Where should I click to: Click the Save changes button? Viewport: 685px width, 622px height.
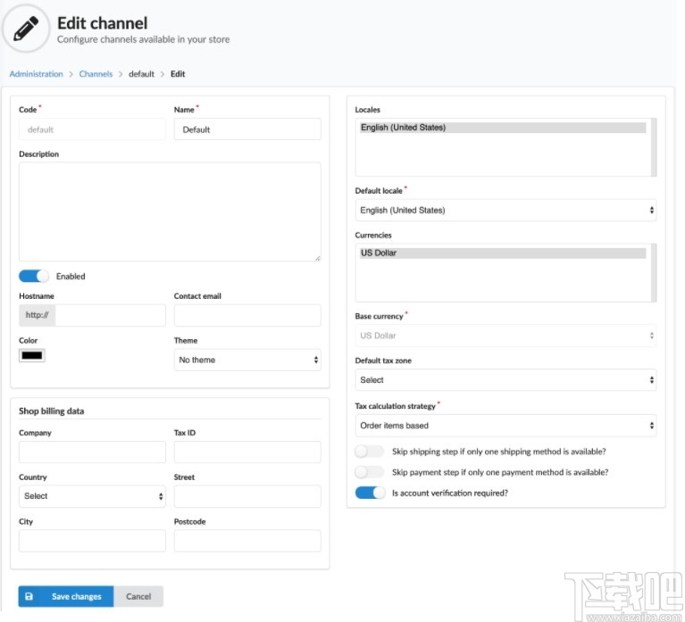[76, 596]
